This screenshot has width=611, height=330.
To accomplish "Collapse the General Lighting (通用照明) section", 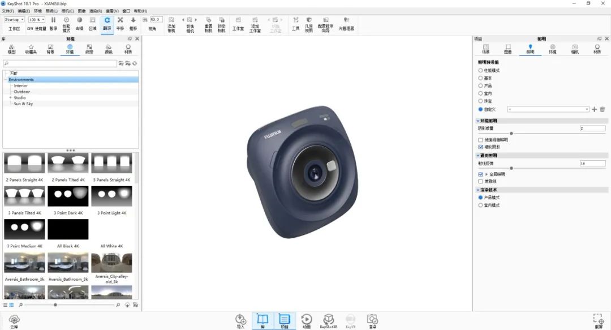I will tap(478, 156).
